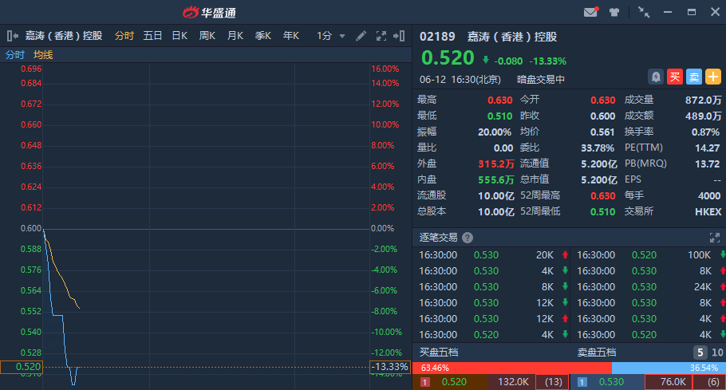Viewport: 726px width, 390px height.
Task: Click the PE(TTM) 14.27 value
Action: (x=708, y=148)
